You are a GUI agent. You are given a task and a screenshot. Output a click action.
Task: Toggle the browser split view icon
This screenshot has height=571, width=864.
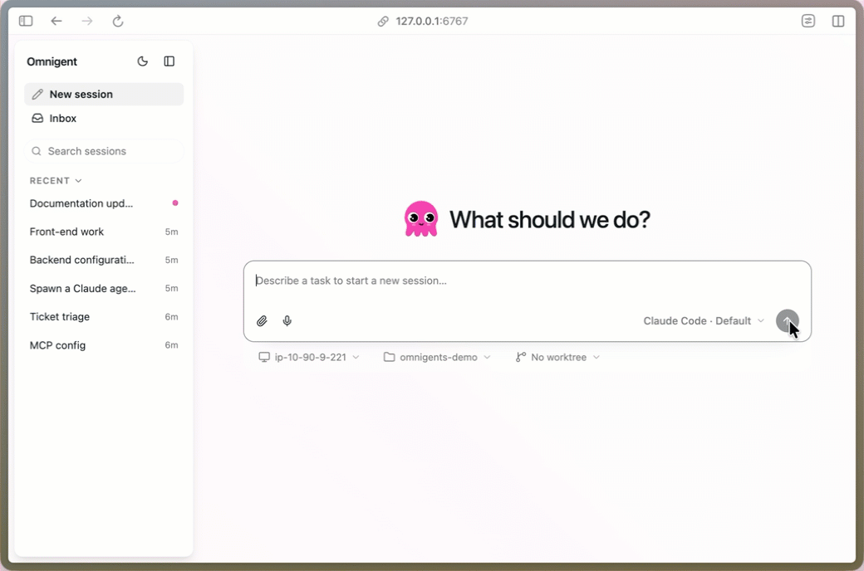point(838,21)
